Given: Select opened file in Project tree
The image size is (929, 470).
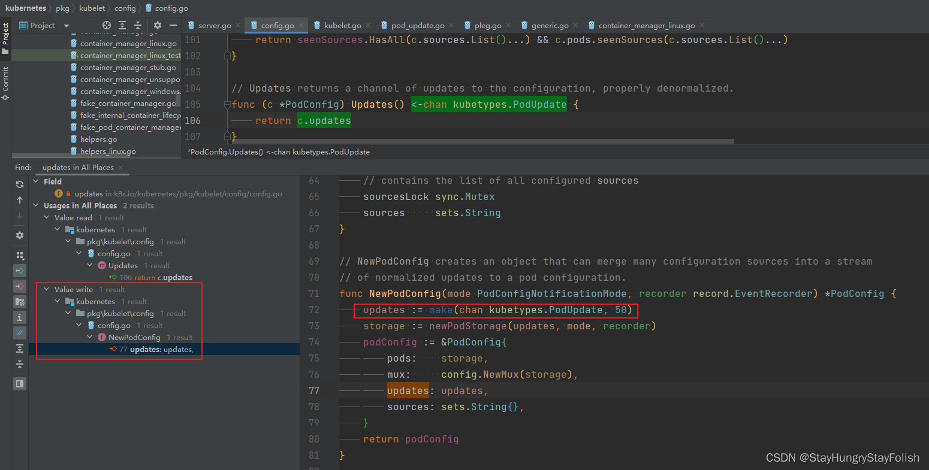Looking at the screenshot, I should tap(107, 25).
